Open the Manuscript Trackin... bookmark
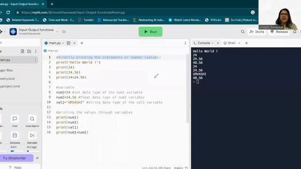The image size is (301, 169). [x=113, y=20]
